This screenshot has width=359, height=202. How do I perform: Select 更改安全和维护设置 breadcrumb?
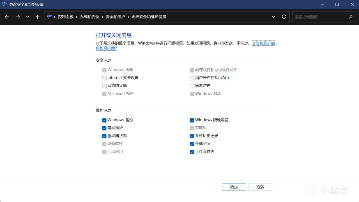tap(149, 17)
